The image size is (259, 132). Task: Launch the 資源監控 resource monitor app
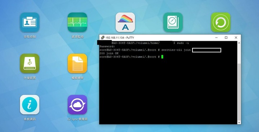pyautogui.click(x=77, y=22)
